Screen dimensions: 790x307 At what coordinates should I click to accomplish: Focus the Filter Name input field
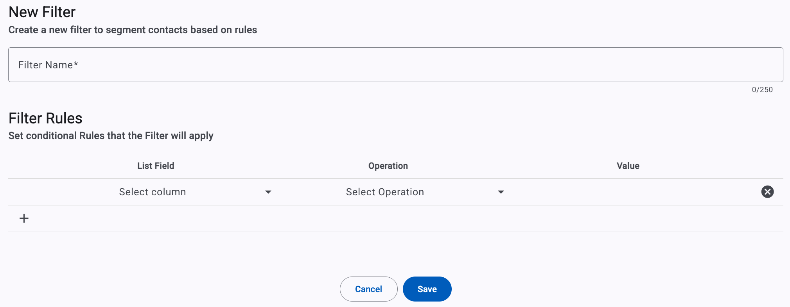[395, 65]
